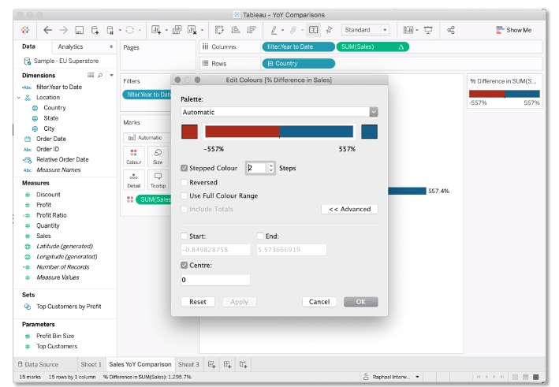Click the new dashboard tab icon
The width and height of the screenshot is (559, 387).
227,365
